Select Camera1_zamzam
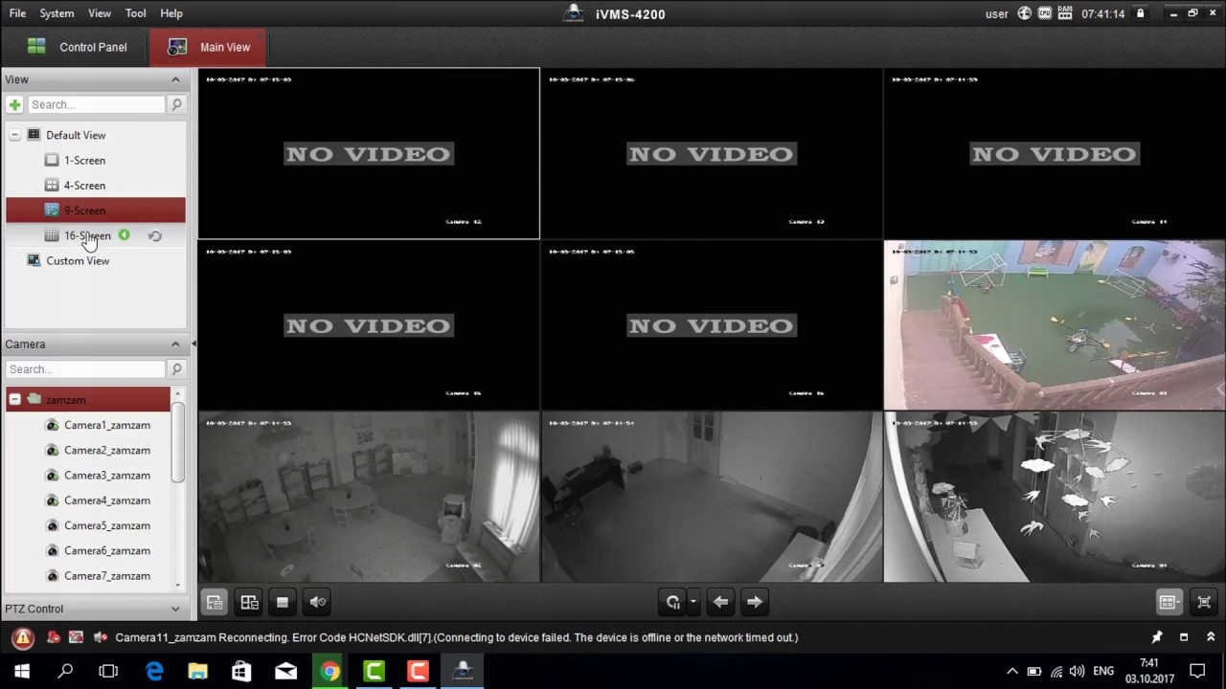Screen dimensions: 1226x689 107,425
